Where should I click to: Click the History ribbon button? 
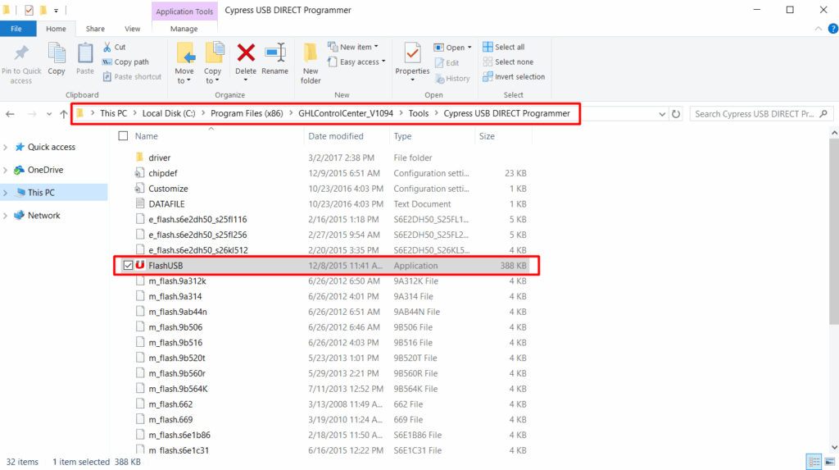452,78
